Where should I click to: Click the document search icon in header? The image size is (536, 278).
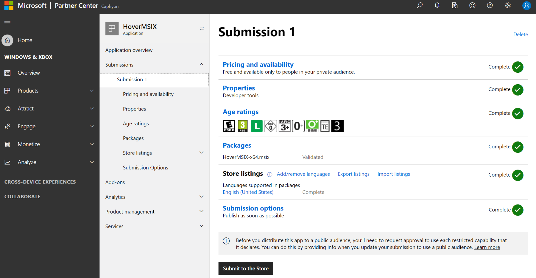pyautogui.click(x=454, y=5)
